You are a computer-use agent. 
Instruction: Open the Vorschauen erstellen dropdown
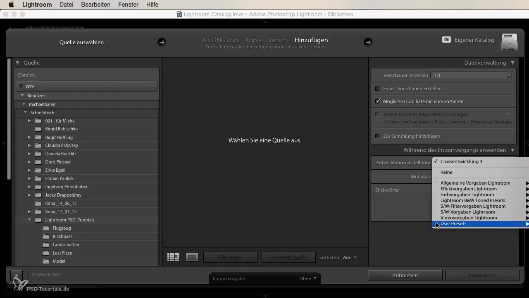click(471, 75)
